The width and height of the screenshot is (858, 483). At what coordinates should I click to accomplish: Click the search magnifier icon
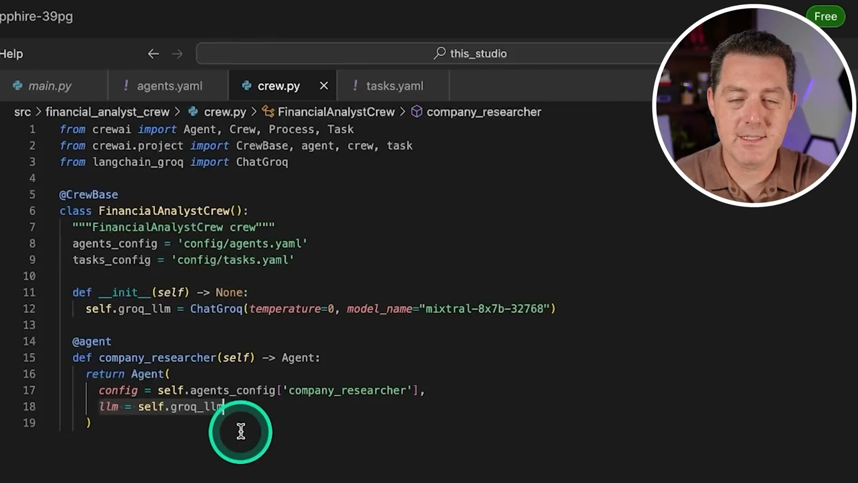click(x=440, y=53)
